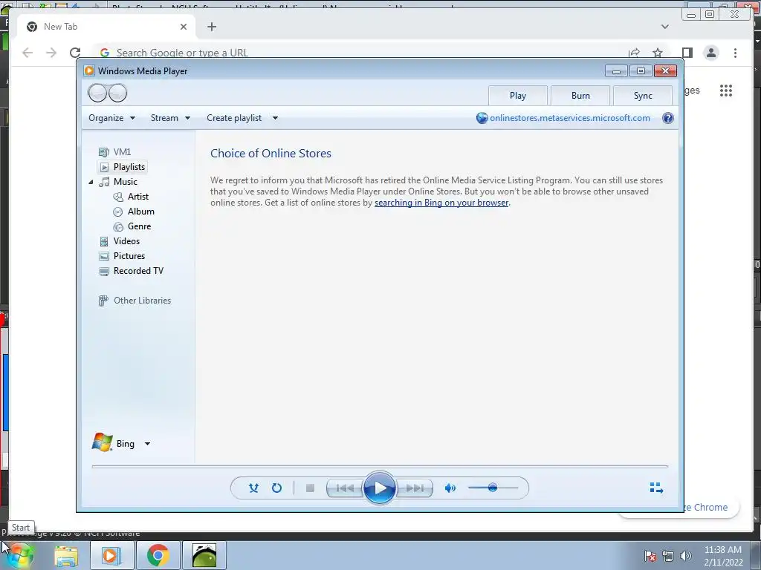This screenshot has width=761, height=570.
Task: Open the Pictures library
Action: (129, 256)
